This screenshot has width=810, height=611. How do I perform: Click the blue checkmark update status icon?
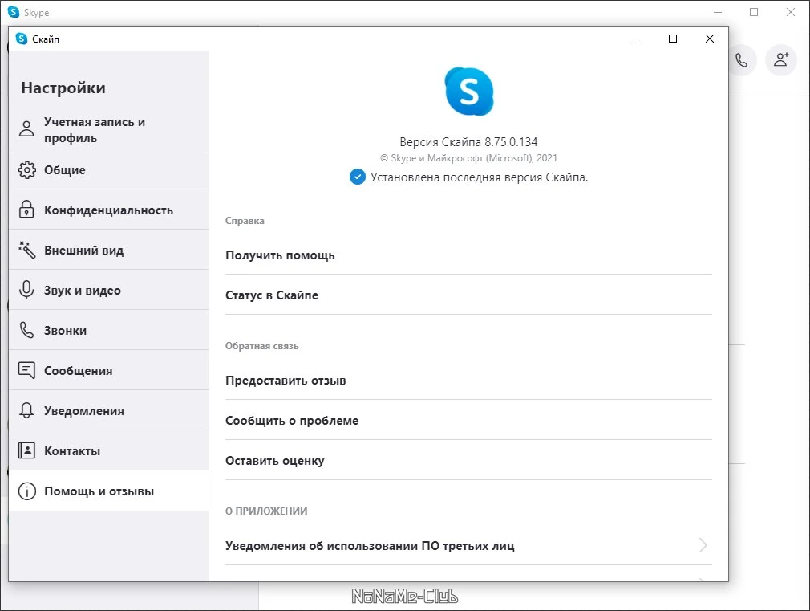[358, 177]
